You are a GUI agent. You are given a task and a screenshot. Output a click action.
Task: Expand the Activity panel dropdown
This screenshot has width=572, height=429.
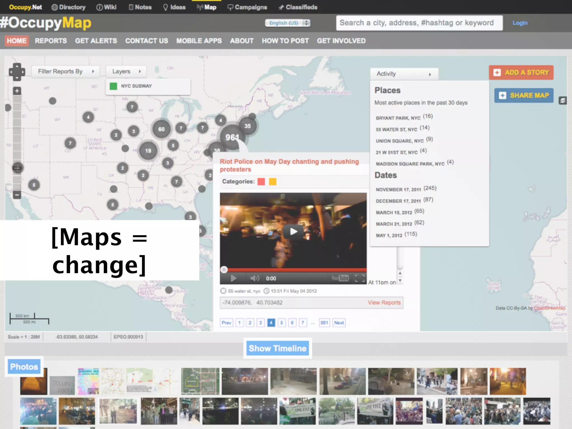pos(404,74)
